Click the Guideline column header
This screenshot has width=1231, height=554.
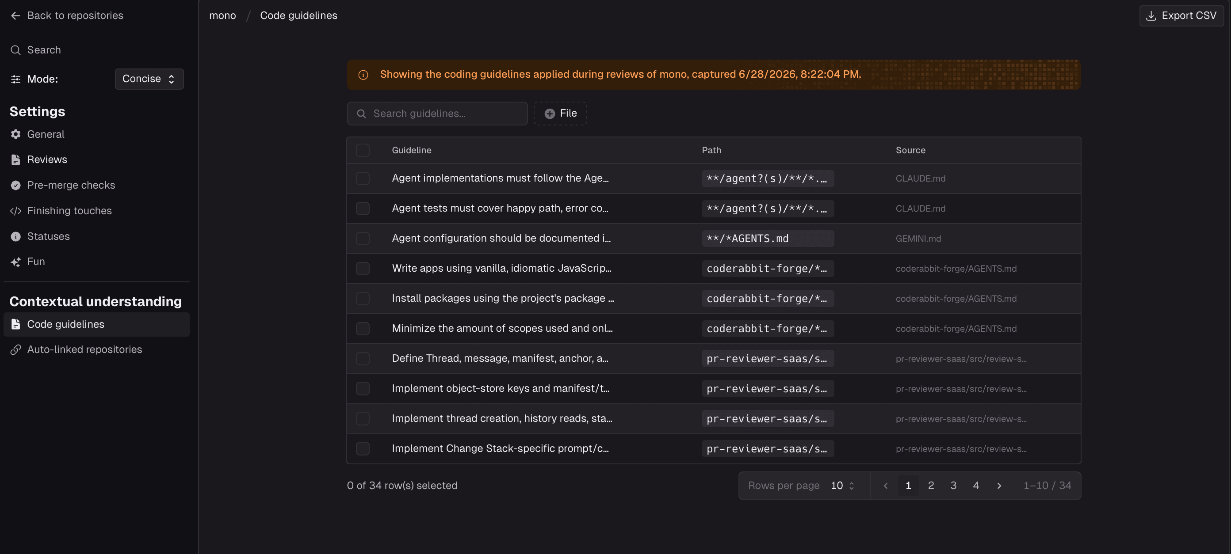pyautogui.click(x=412, y=151)
